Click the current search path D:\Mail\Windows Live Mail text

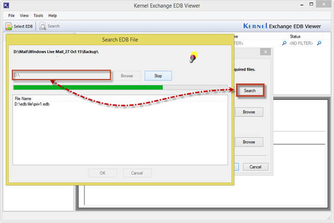click(x=56, y=51)
